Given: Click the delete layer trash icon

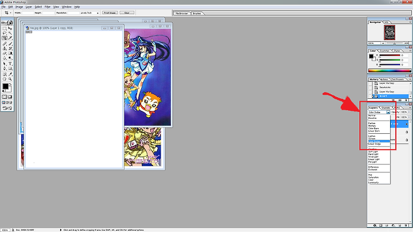Looking at the screenshot, I should 406,226.
